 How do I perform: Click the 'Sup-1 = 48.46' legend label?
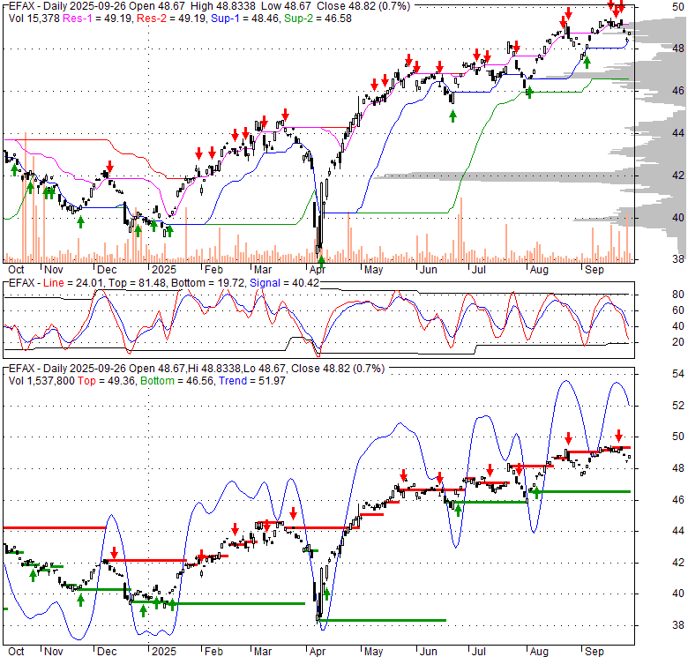click(x=245, y=19)
